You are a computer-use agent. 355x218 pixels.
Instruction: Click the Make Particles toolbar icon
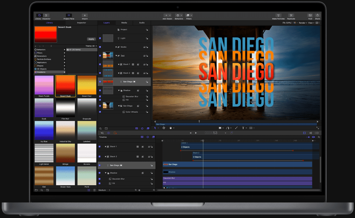click(x=278, y=15)
